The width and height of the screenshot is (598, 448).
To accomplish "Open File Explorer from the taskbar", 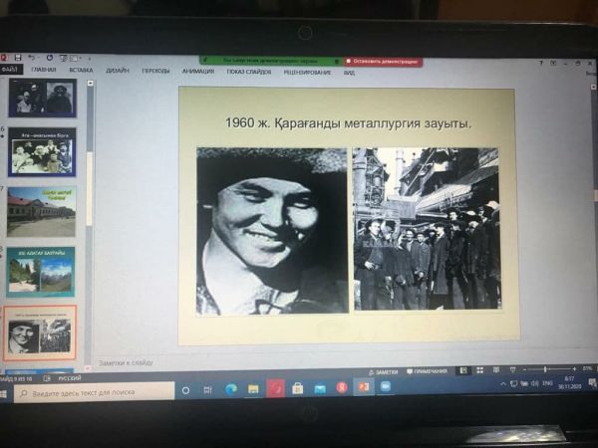I will tap(253, 389).
